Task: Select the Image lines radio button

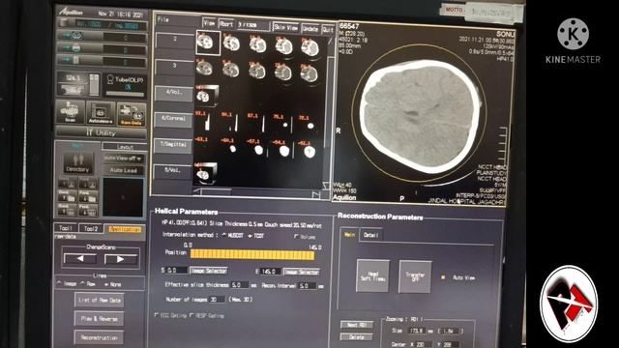Action: [59, 283]
